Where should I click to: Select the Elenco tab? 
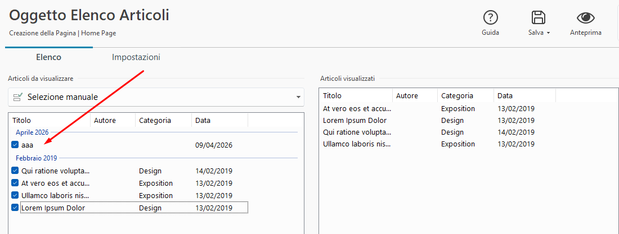coord(48,57)
